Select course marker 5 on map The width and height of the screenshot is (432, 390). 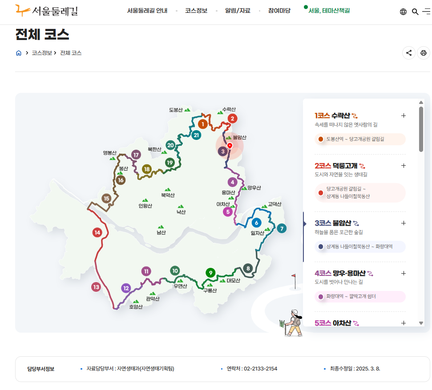click(228, 212)
